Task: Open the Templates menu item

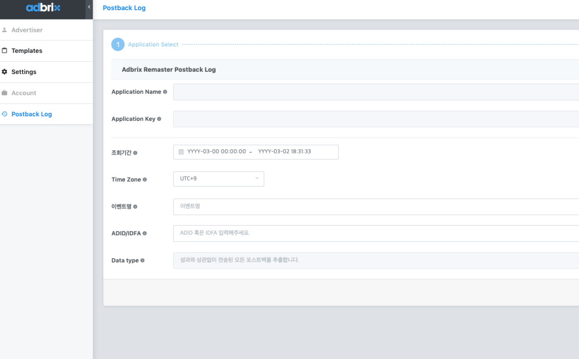Action: [46, 51]
